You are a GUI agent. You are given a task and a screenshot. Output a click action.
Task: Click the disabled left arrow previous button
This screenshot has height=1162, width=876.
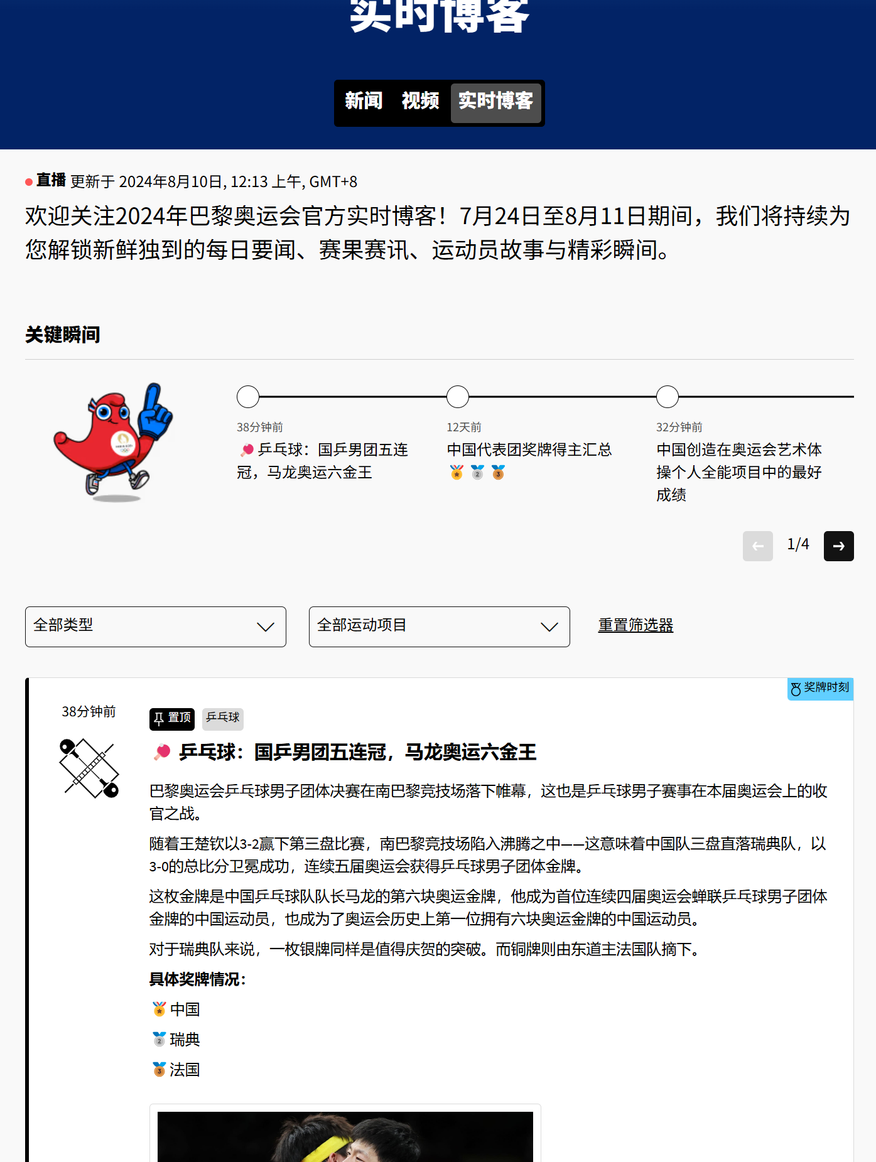(757, 546)
